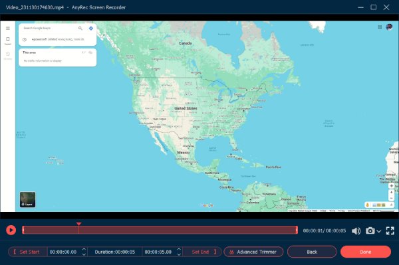Click the search magnifier icon in Maps
Image resolution: width=399 pixels, height=265 pixels.
[80, 28]
